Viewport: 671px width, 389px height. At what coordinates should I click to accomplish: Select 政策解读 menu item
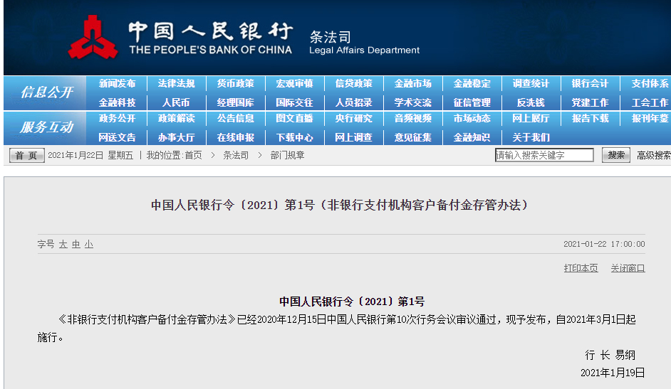177,118
